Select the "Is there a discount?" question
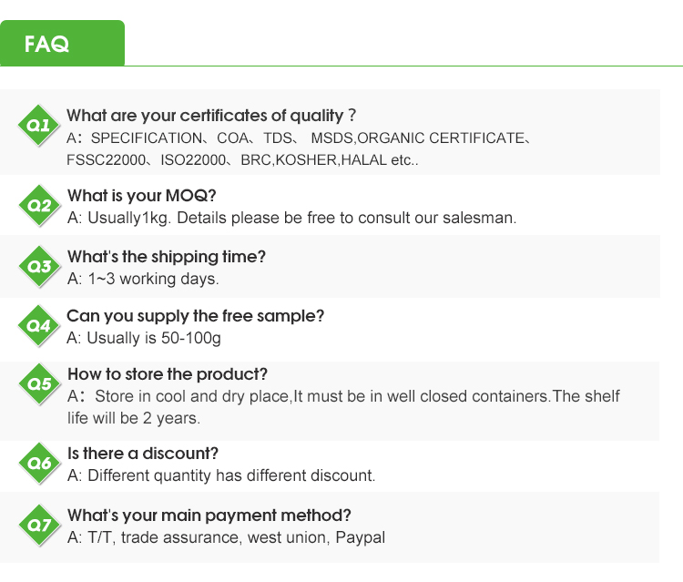Screen dimensions: 683x582 143,454
